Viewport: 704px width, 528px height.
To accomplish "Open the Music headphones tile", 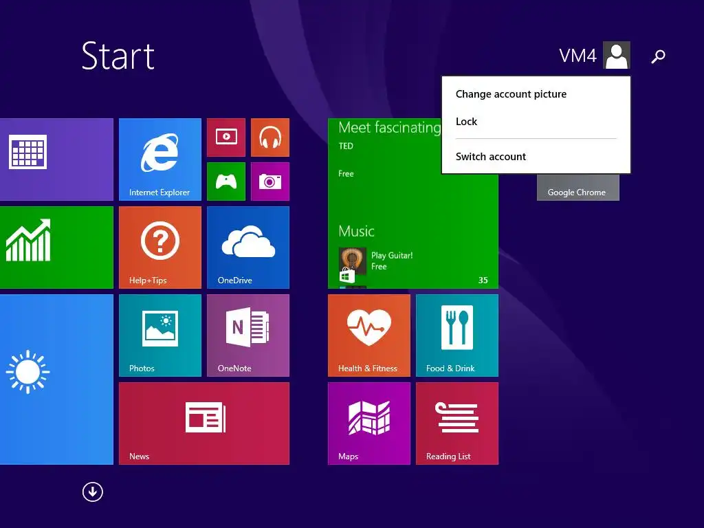I will click(269, 137).
